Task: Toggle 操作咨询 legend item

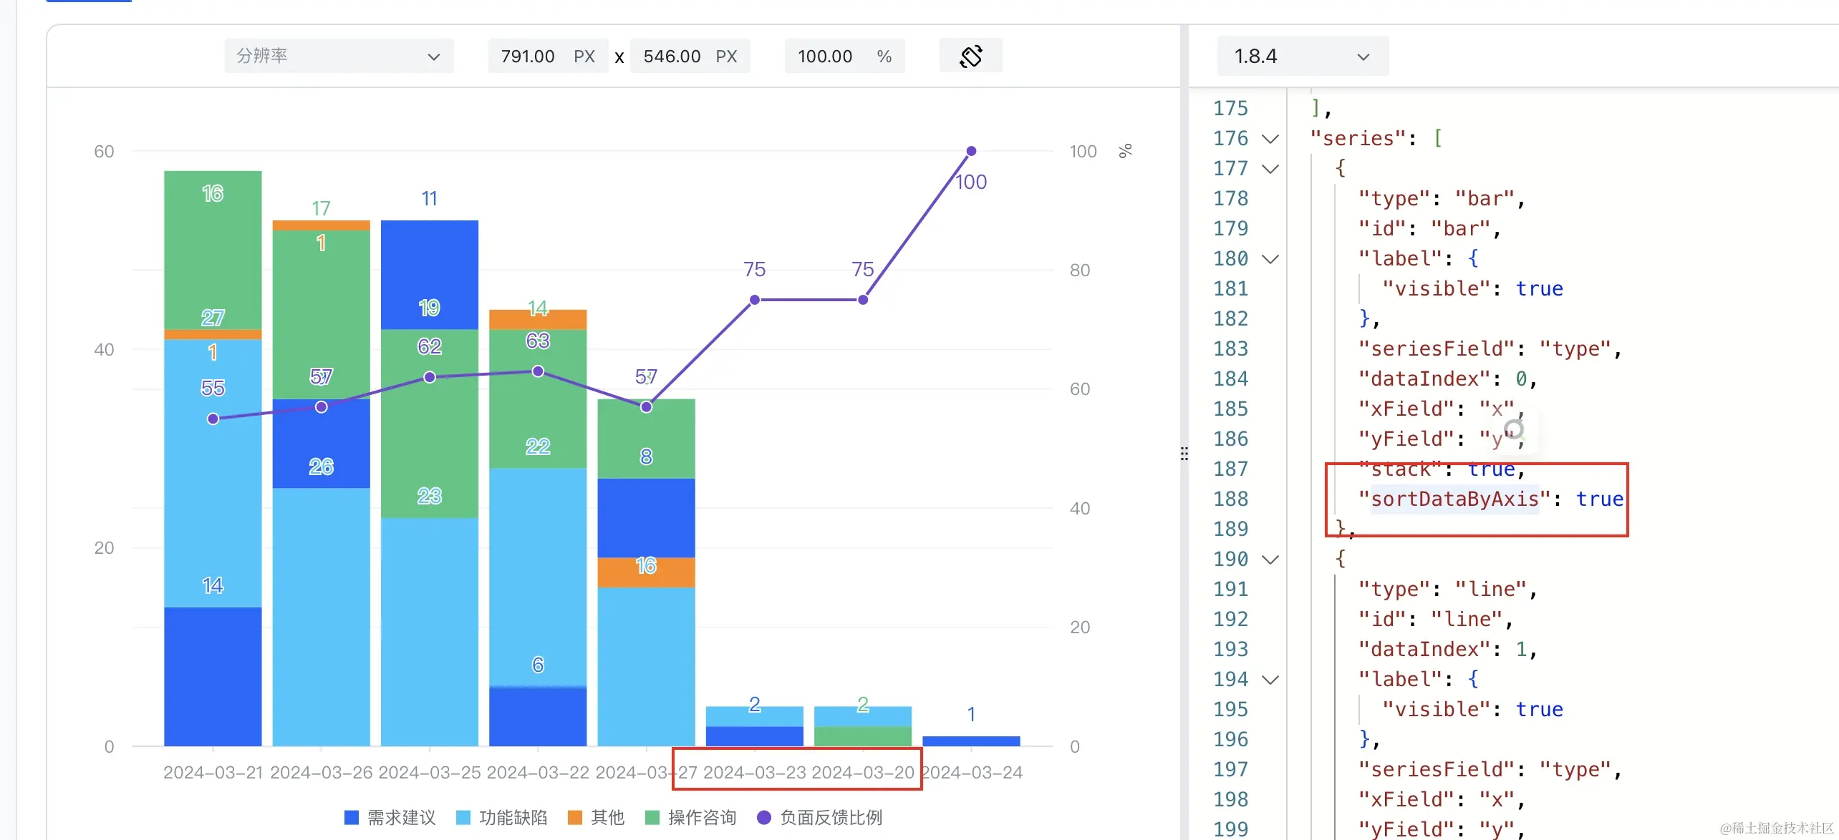Action: (x=701, y=817)
